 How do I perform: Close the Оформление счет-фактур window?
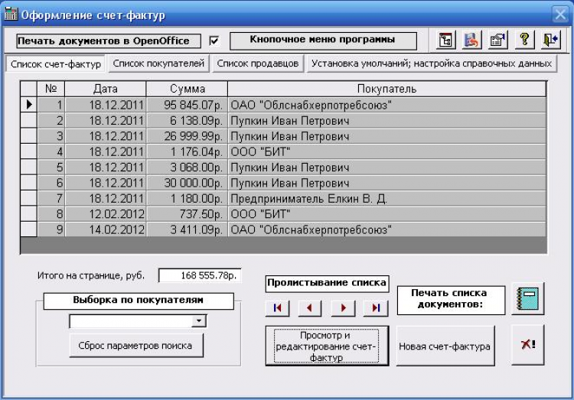tap(560, 15)
